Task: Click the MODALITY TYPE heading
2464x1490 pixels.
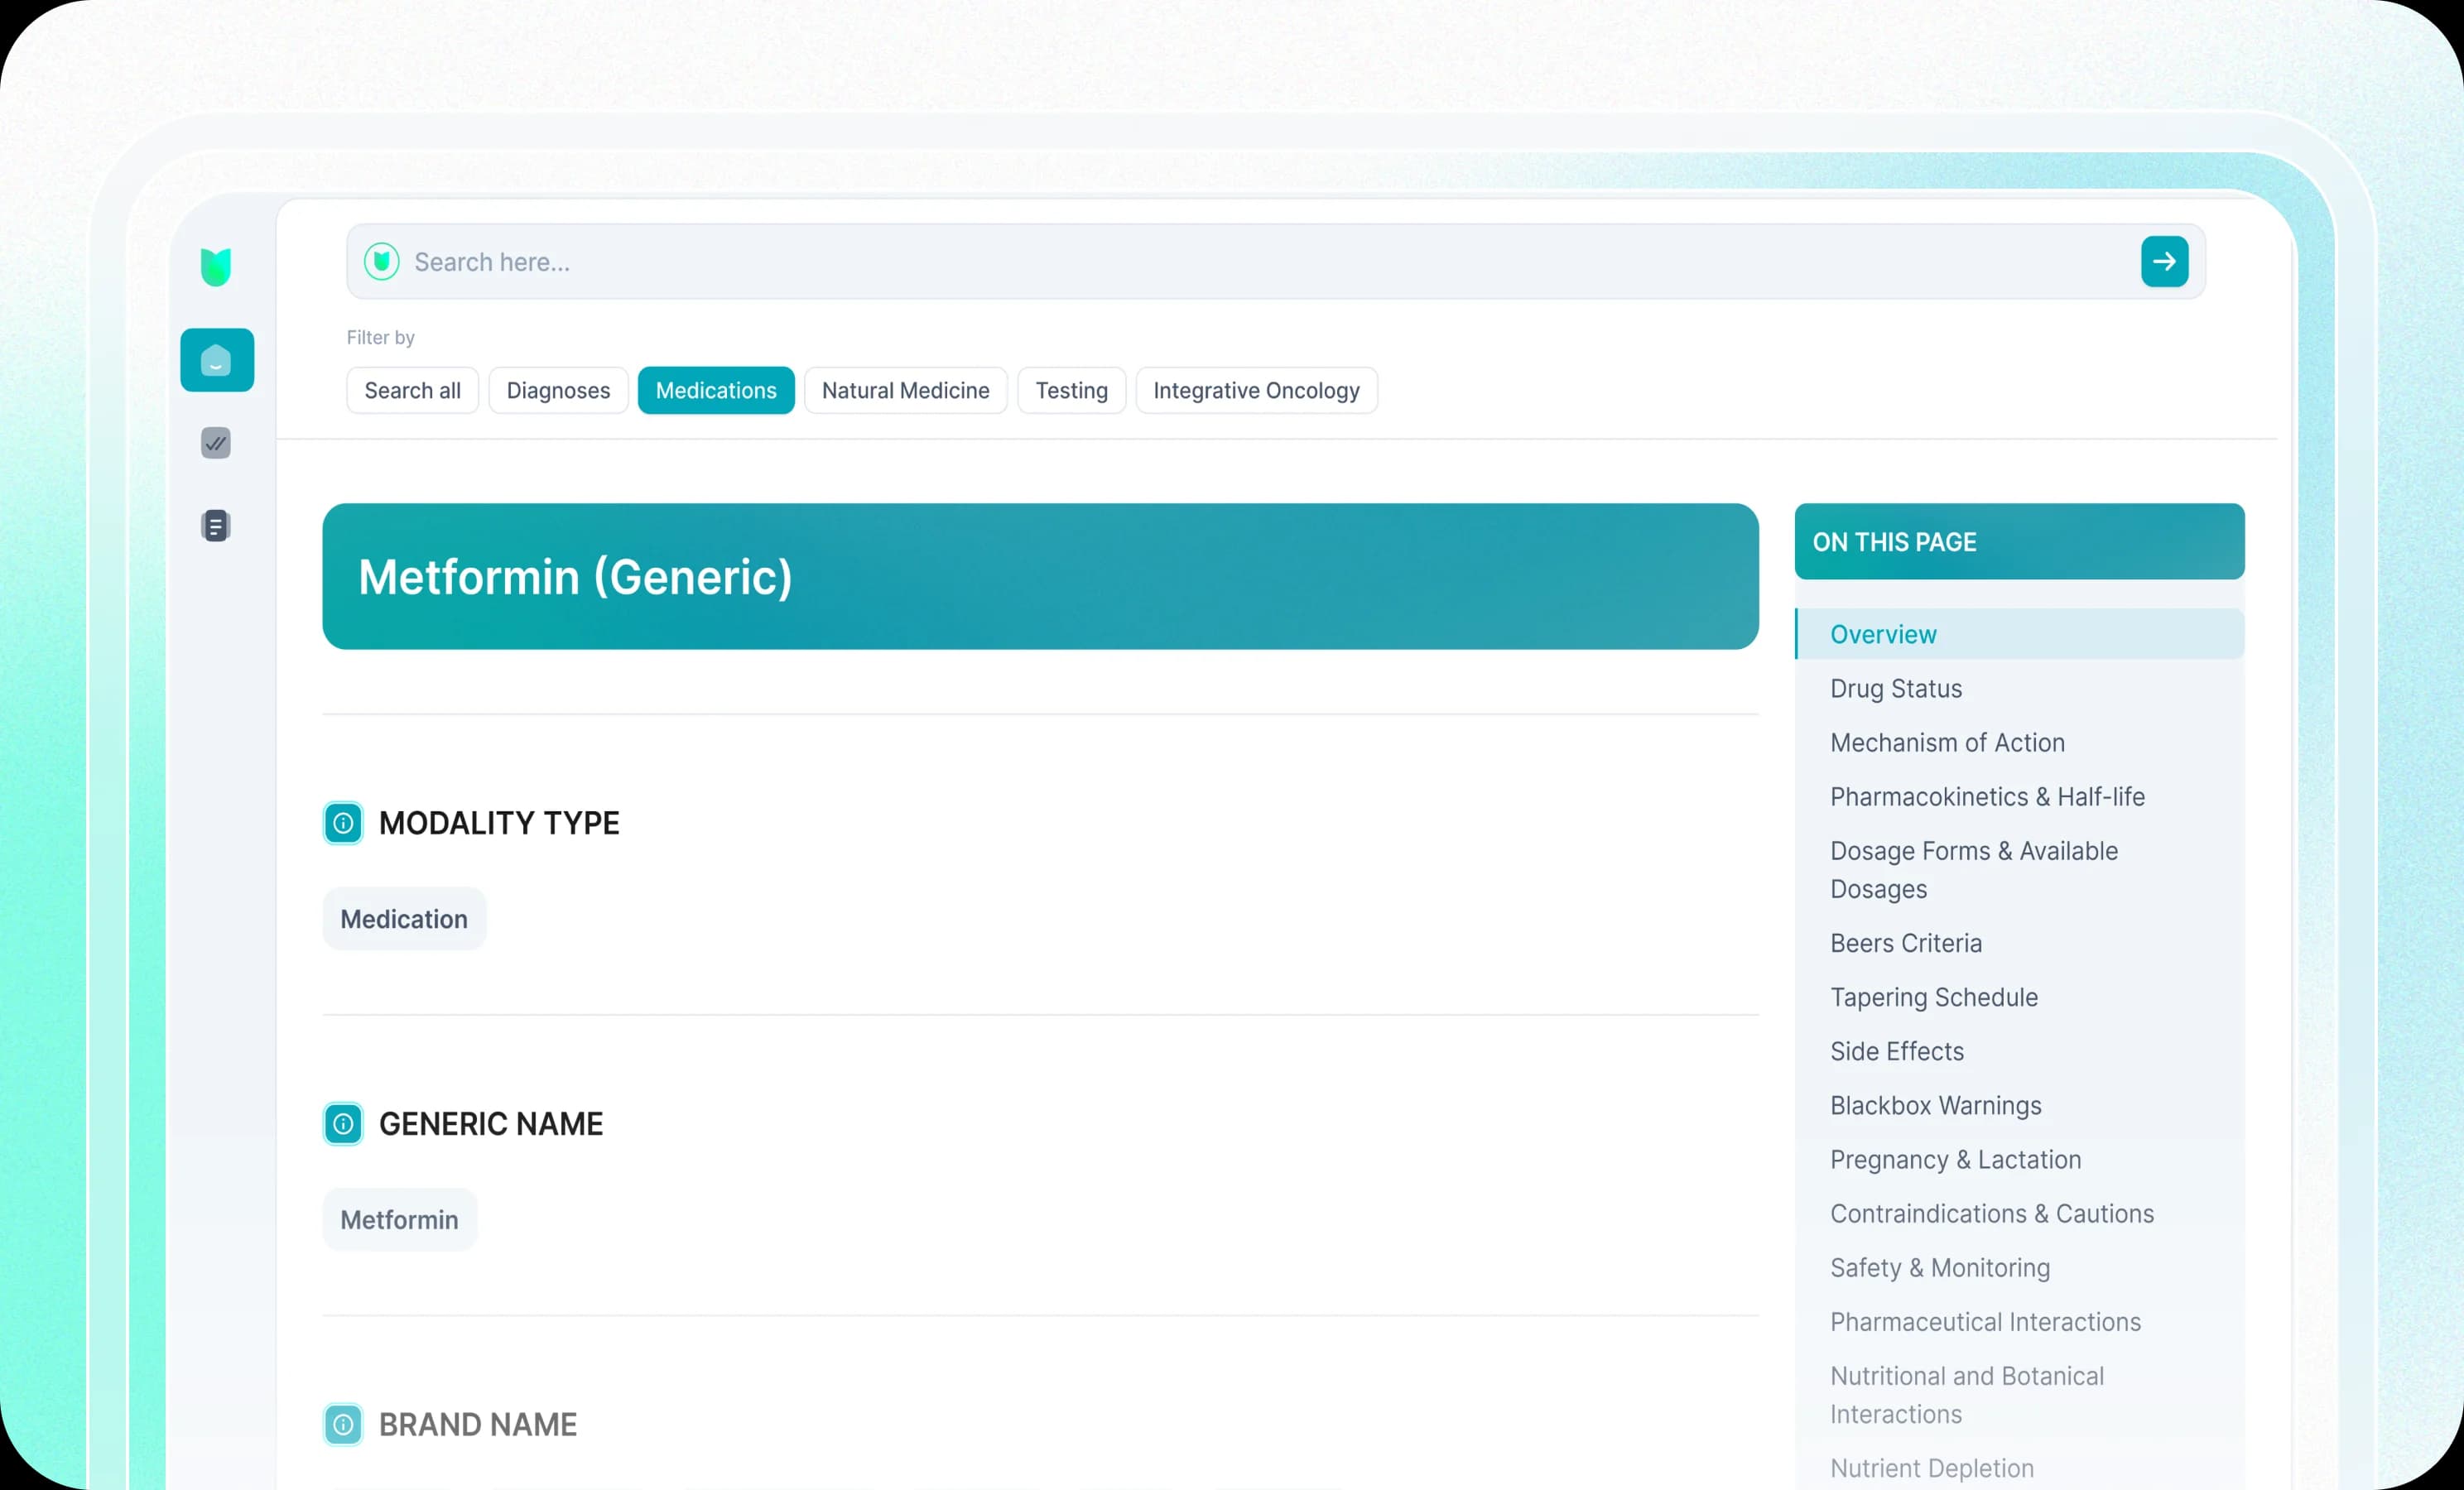Action: pyautogui.click(x=499, y=824)
